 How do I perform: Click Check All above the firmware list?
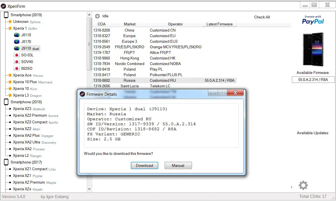(x=262, y=17)
